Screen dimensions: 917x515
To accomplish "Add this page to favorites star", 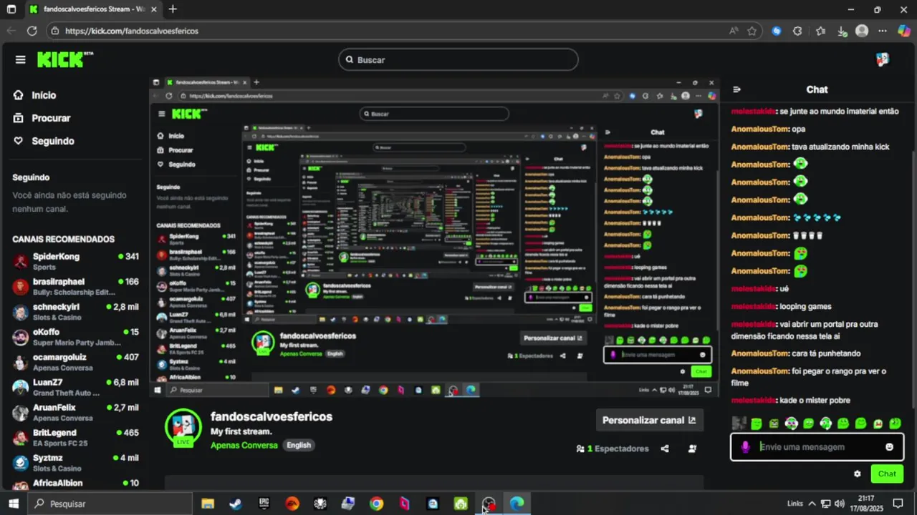I will [x=752, y=31].
